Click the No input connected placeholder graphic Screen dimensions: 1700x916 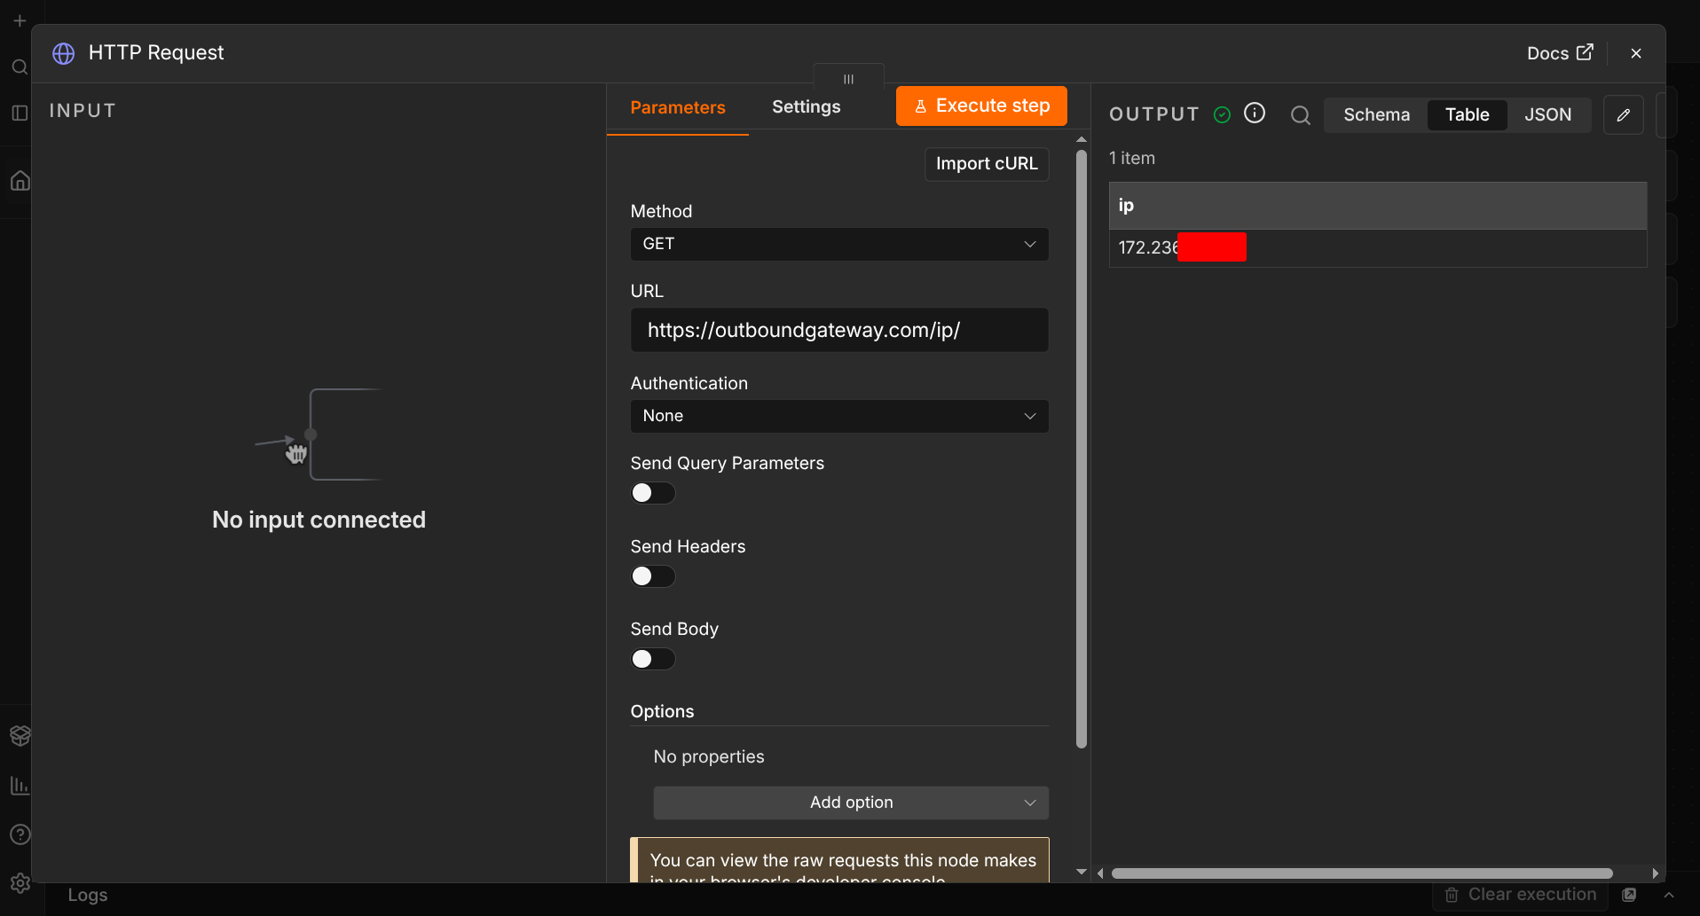tap(319, 435)
